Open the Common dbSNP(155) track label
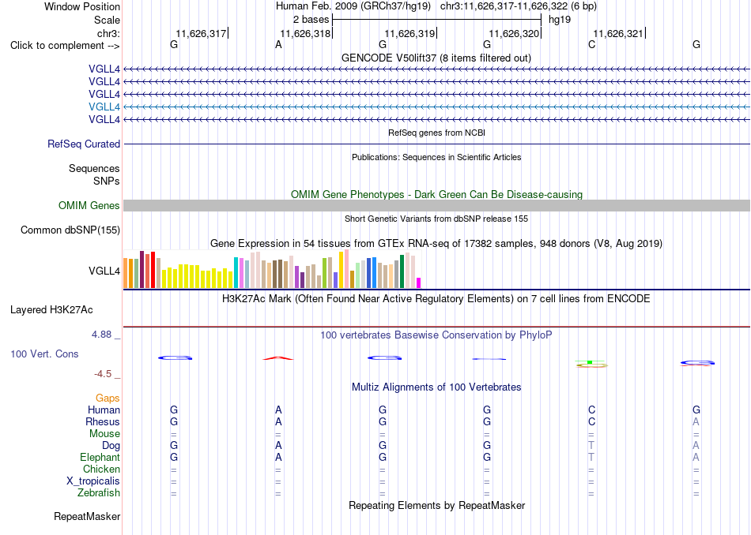 click(x=70, y=230)
